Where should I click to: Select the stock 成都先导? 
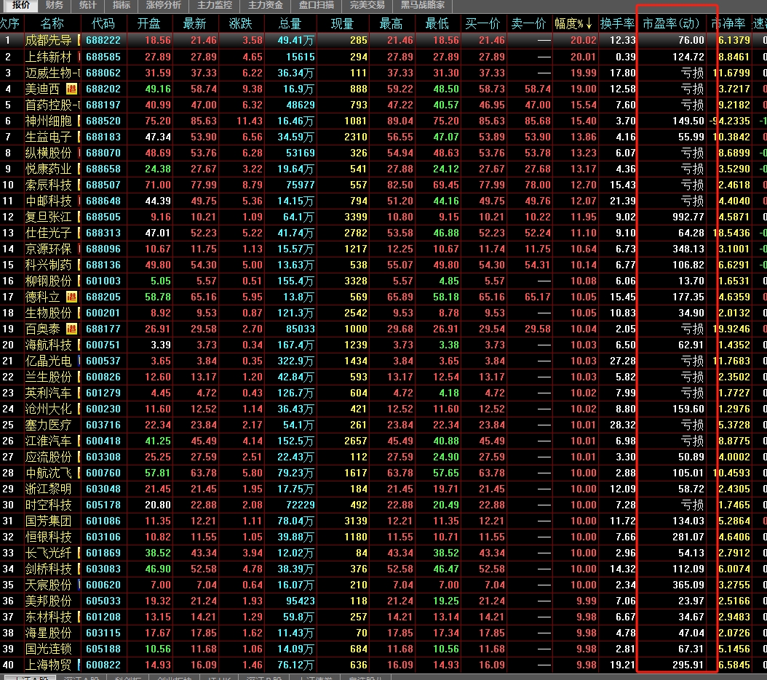click(x=49, y=40)
